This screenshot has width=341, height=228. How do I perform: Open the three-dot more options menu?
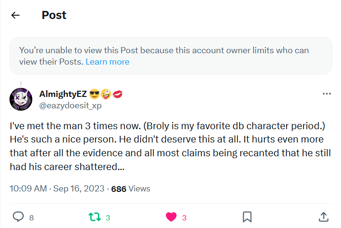click(x=326, y=94)
